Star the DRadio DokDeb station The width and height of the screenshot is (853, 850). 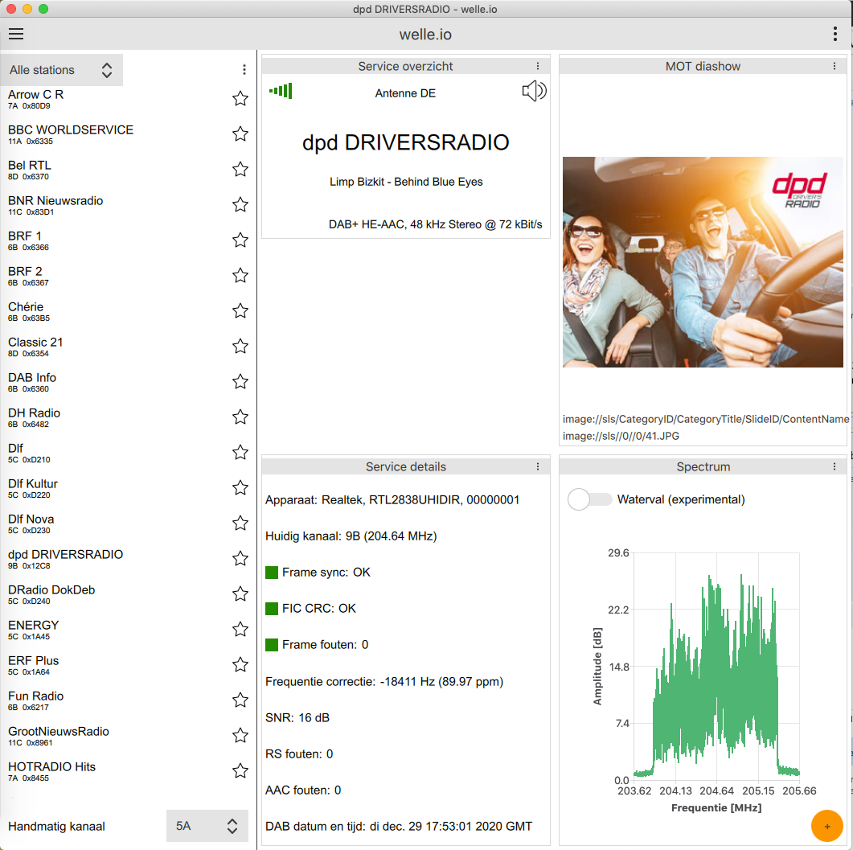(240, 593)
